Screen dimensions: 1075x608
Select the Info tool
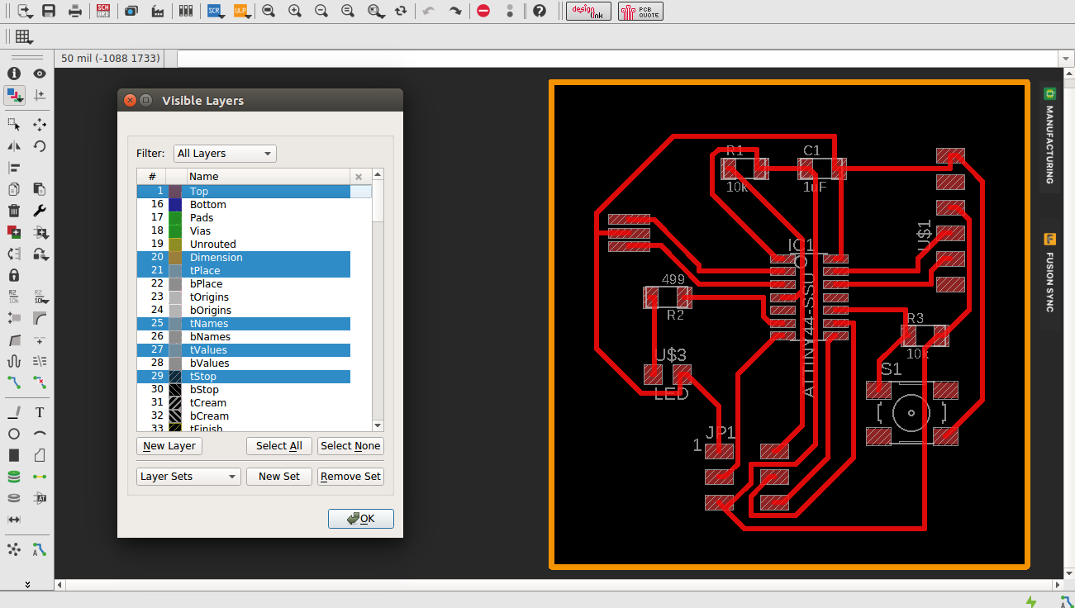pyautogui.click(x=14, y=74)
